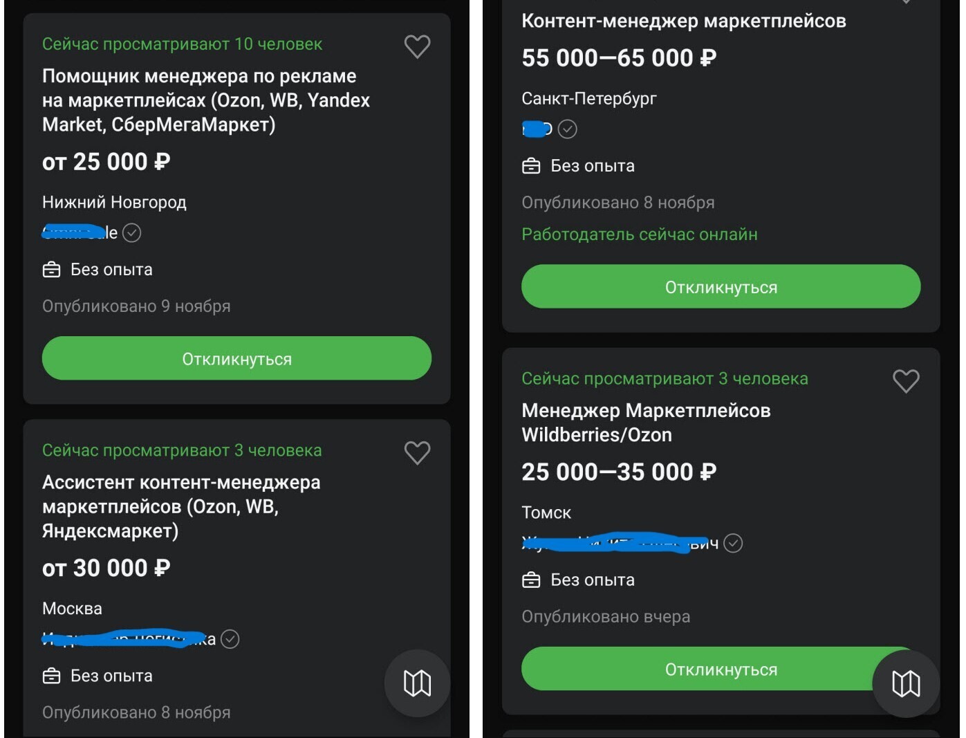Click Сейчас просматривают 10 человек label
The image size is (966, 738).
[x=182, y=44]
